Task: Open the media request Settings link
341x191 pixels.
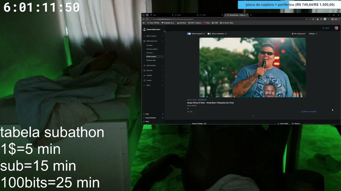Action: click(313, 34)
